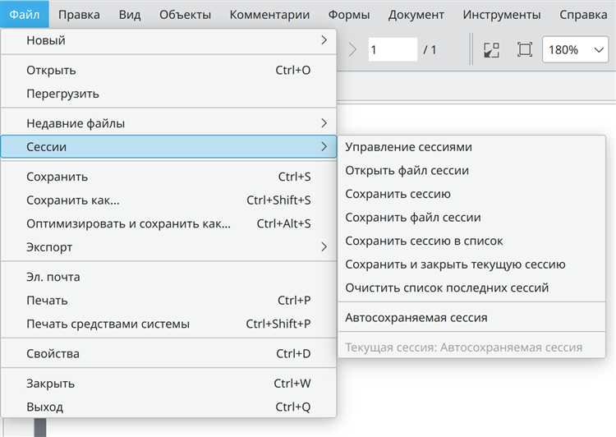
Task: Open the 180% zoom dropdown
Action: tap(575, 49)
